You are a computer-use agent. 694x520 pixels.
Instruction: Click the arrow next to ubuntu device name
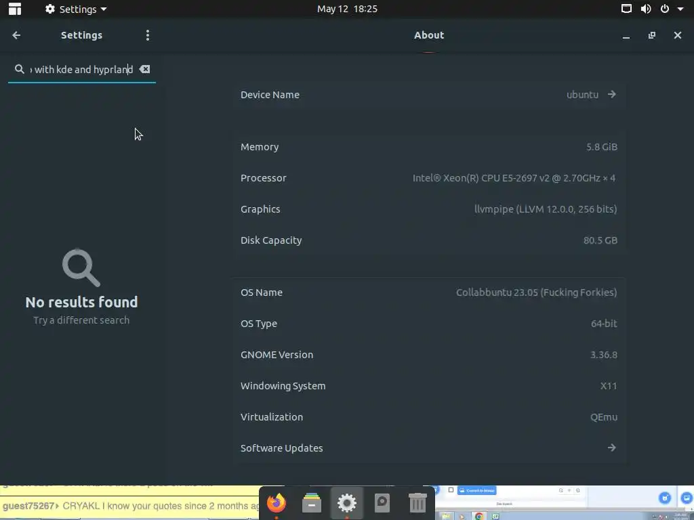click(612, 94)
